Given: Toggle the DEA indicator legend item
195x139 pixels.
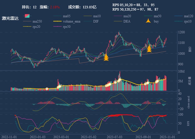Looking at the screenshot, I should [x=118, y=21].
